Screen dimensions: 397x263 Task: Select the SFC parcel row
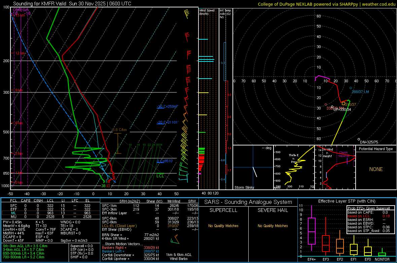50,206
